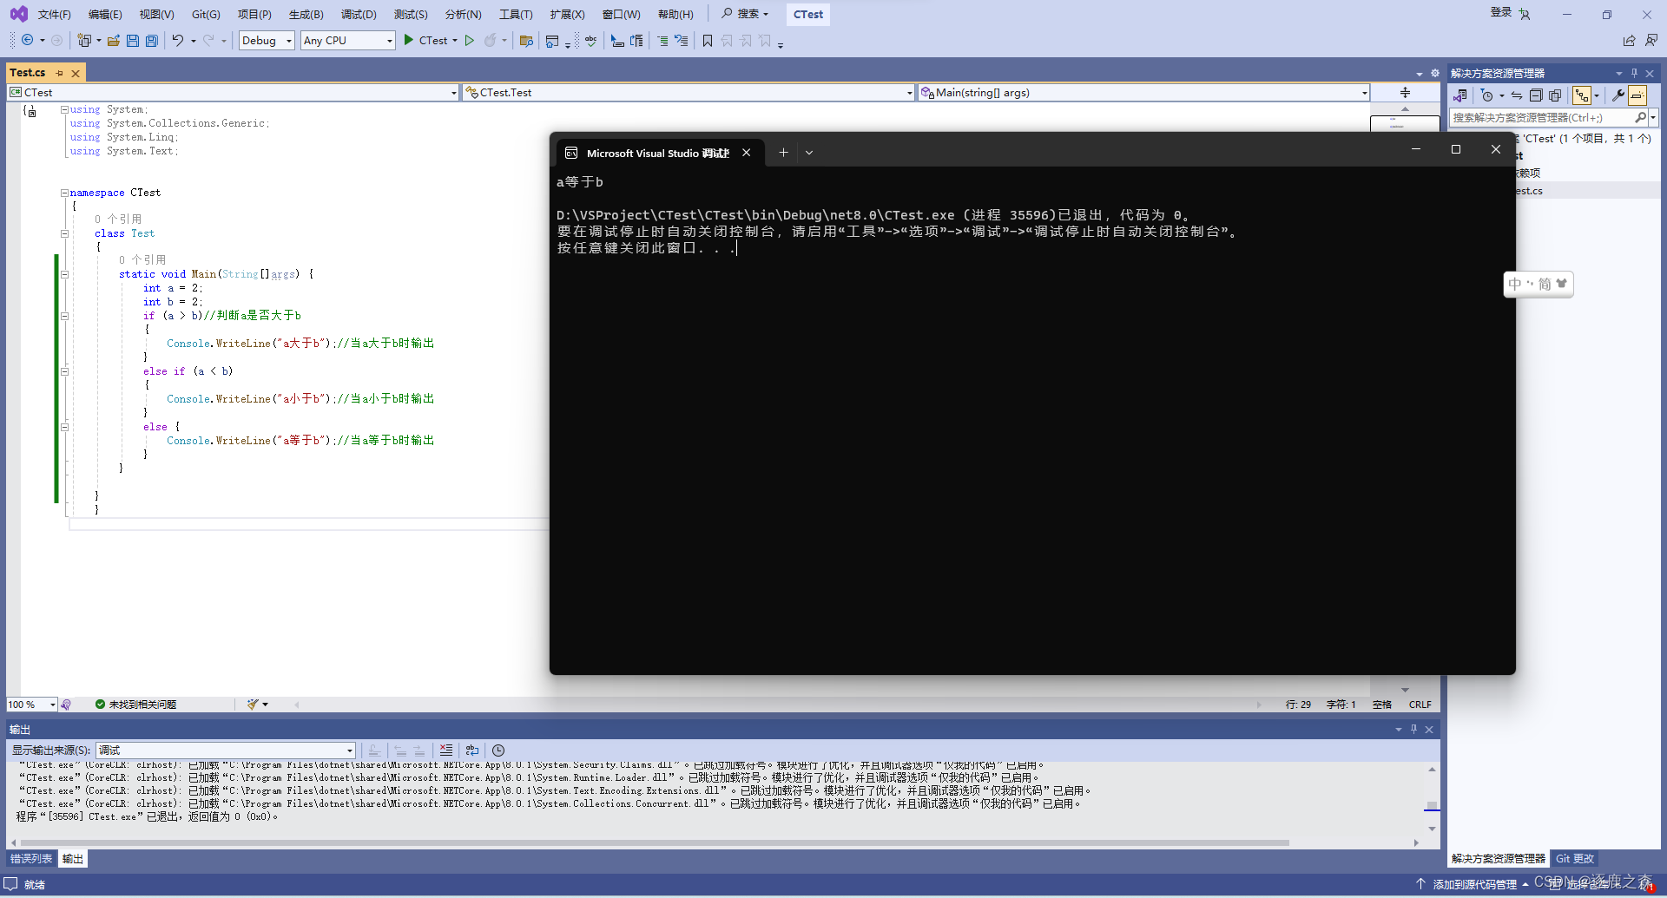This screenshot has height=898, width=1667.
Task: Open properties wrench in Solution Explorer
Action: click(1618, 95)
